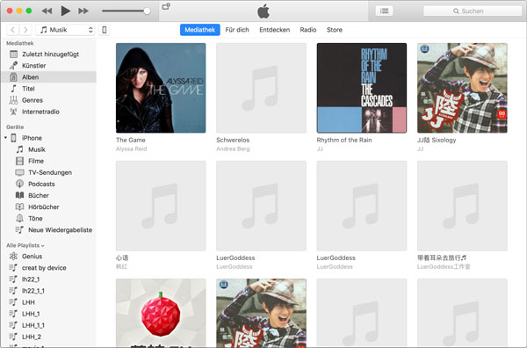This screenshot has height=348, width=527.
Task: Skip ahead with the fast-forward button
Action: tap(83, 11)
